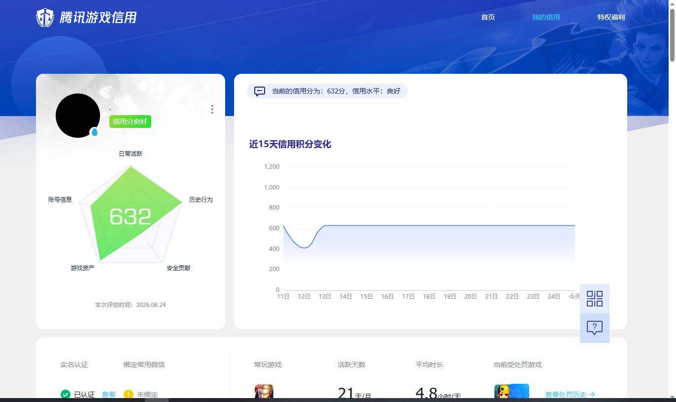Click the 历史行为 radar chart label
Viewport: 676px width, 402px height.
point(201,200)
